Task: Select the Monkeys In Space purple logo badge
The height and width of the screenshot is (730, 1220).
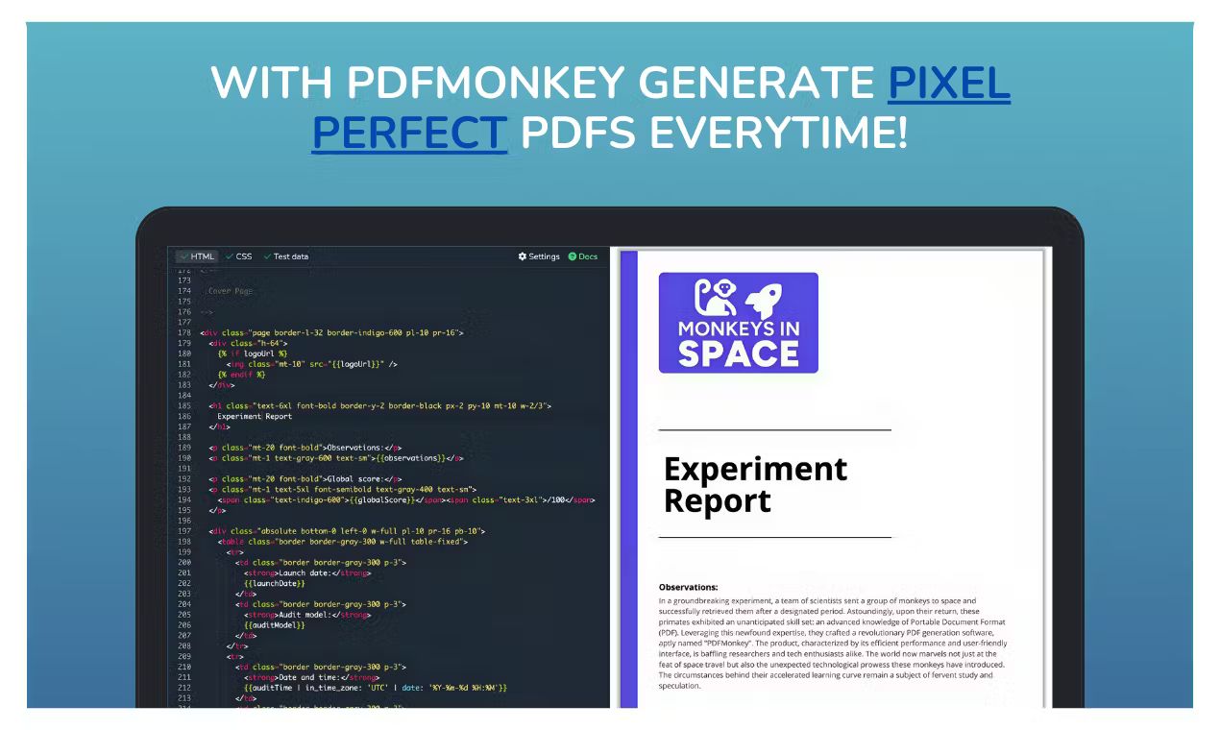Action: click(738, 322)
